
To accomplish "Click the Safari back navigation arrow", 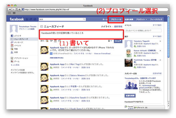I will (x=10, y=10).
